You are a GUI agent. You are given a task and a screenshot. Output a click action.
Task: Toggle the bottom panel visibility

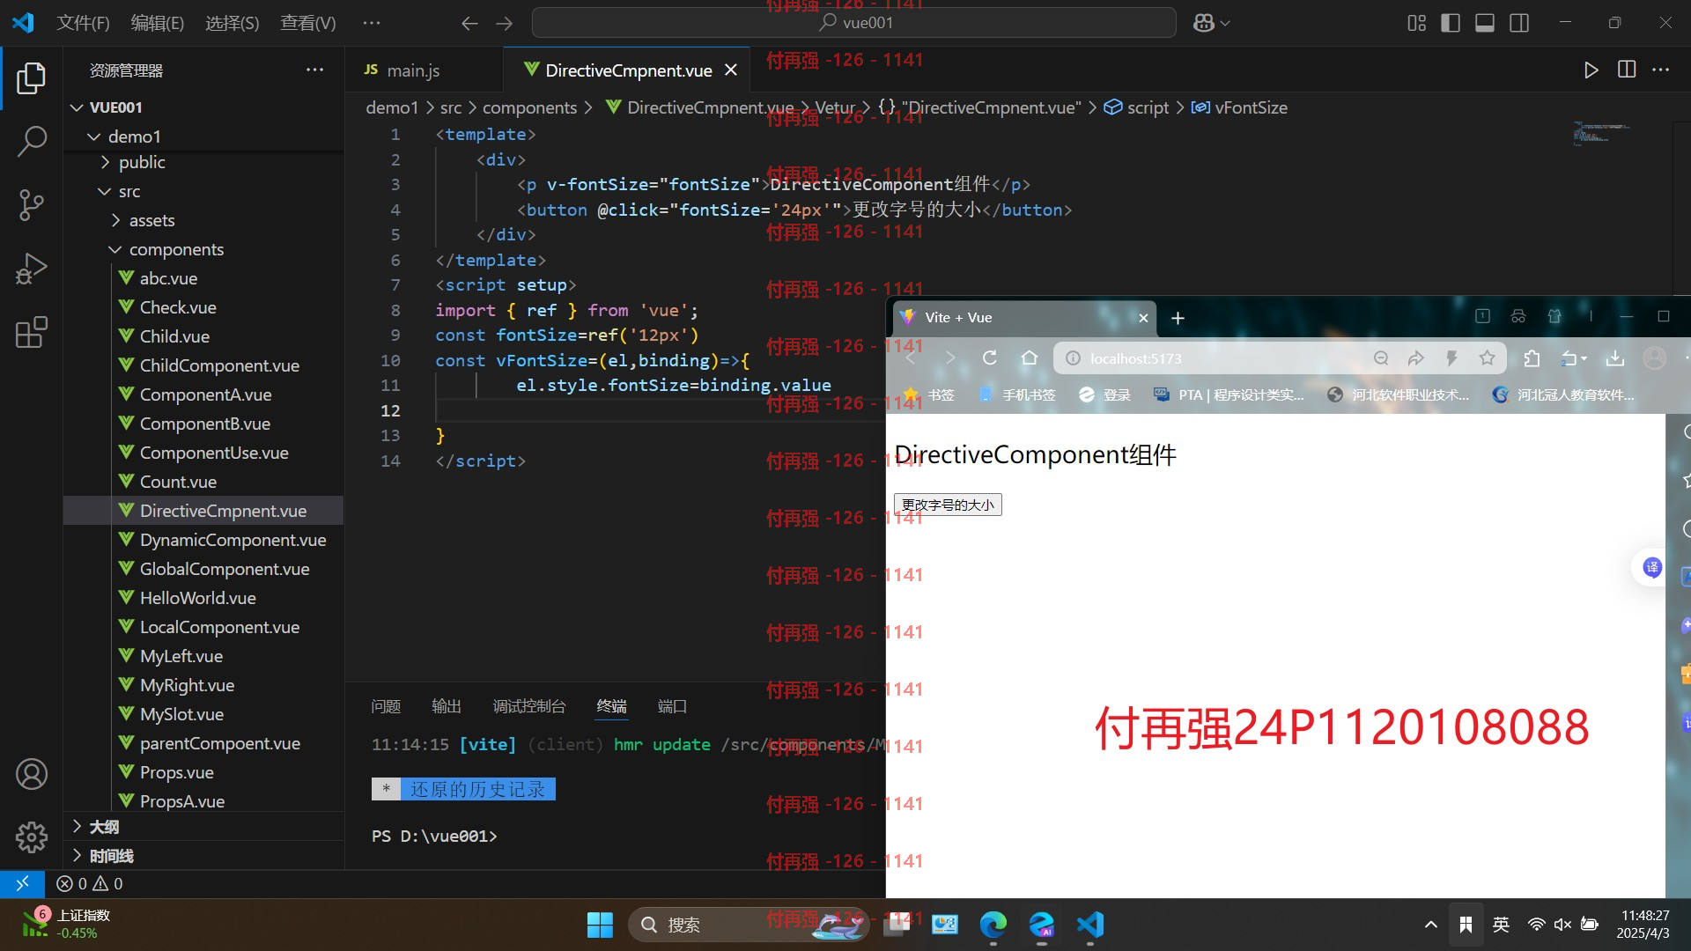pyautogui.click(x=1485, y=23)
